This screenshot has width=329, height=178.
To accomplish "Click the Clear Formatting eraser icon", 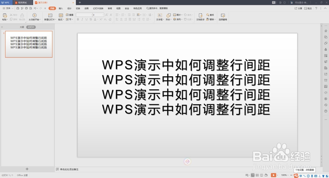I will (x=110, y=19).
